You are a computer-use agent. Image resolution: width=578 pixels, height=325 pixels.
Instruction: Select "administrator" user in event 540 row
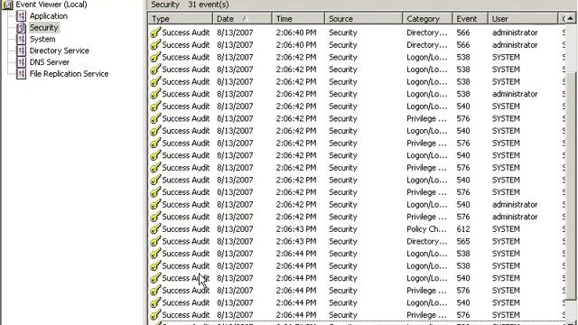click(515, 205)
